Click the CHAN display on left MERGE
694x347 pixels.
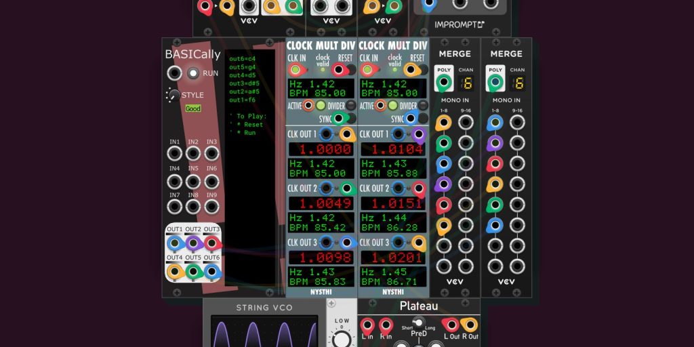466,83
